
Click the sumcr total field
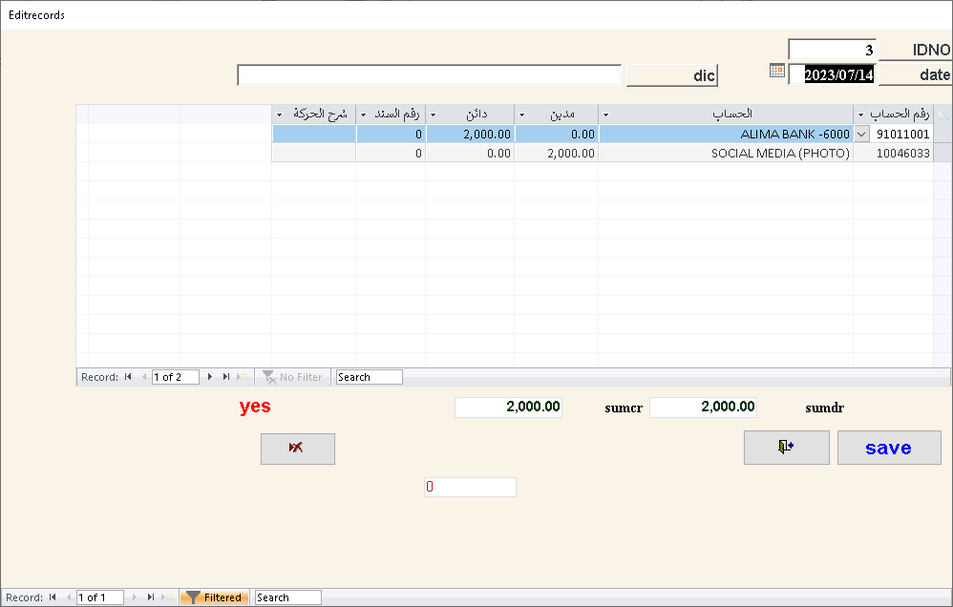(508, 408)
